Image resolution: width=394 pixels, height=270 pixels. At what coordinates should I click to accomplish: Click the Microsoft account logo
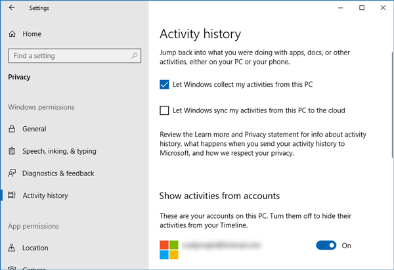click(169, 250)
